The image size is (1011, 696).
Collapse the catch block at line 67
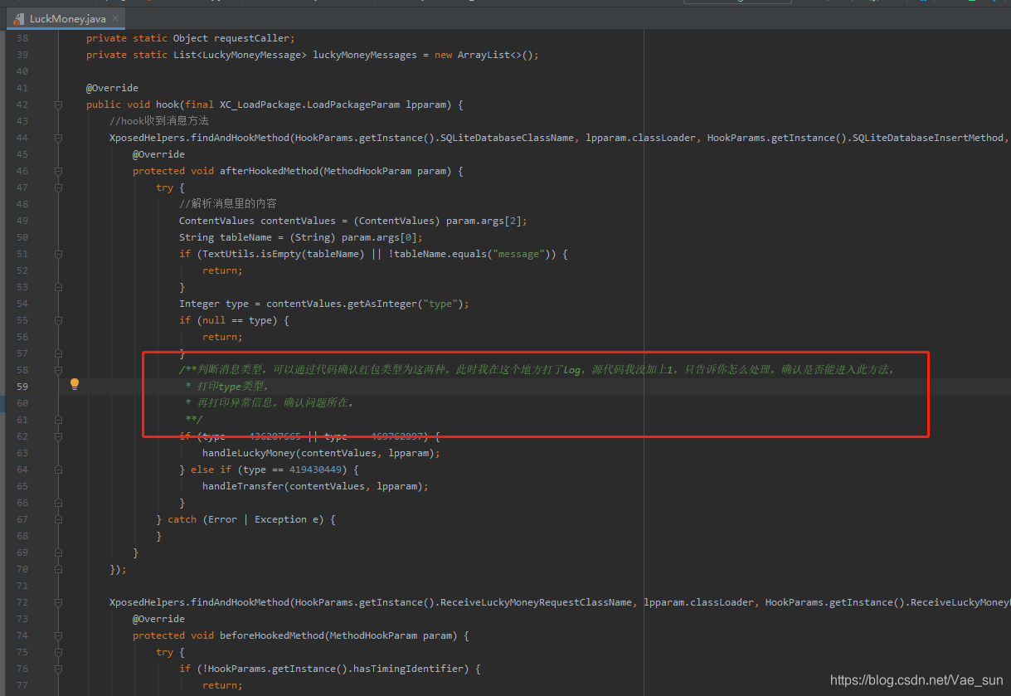coord(58,519)
